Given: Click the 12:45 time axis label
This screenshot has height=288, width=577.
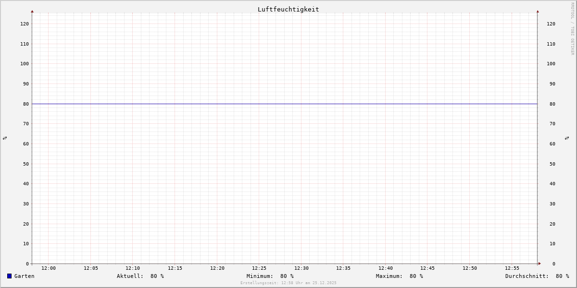Looking at the screenshot, I should 427,268.
